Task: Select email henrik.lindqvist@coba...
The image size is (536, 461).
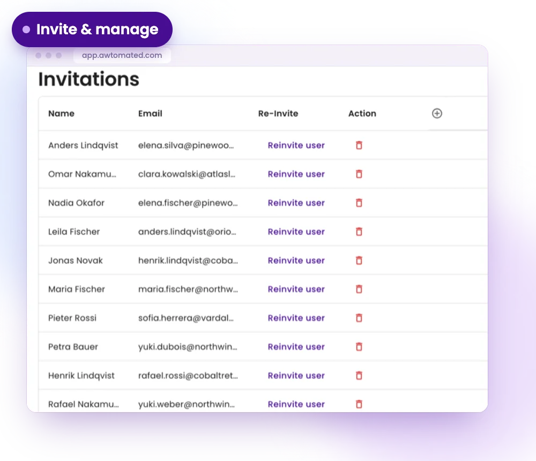Action: pos(188,261)
